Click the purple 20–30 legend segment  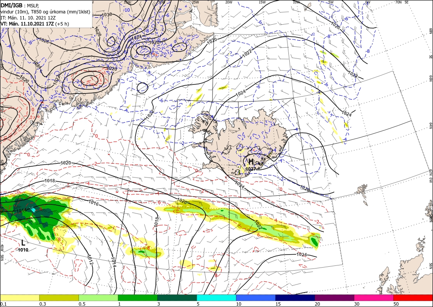(334, 297)
